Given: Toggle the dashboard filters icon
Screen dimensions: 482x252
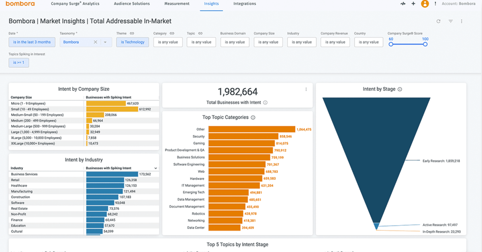Looking at the screenshot, I should coord(451,21).
